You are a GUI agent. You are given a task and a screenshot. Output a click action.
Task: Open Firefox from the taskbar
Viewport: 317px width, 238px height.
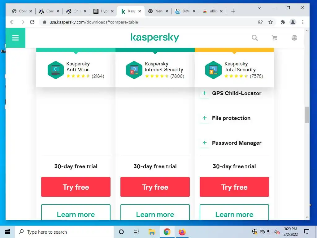(182, 232)
